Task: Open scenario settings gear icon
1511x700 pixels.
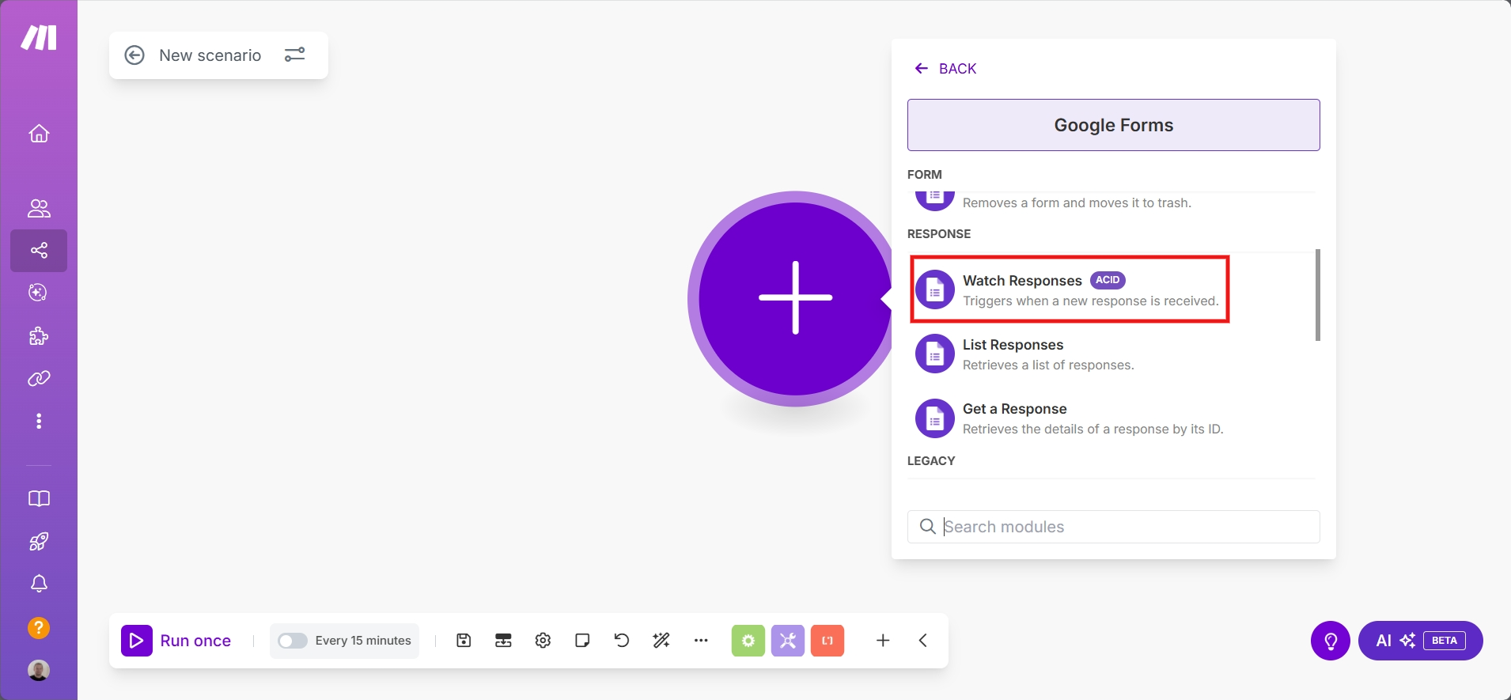Action: click(543, 641)
